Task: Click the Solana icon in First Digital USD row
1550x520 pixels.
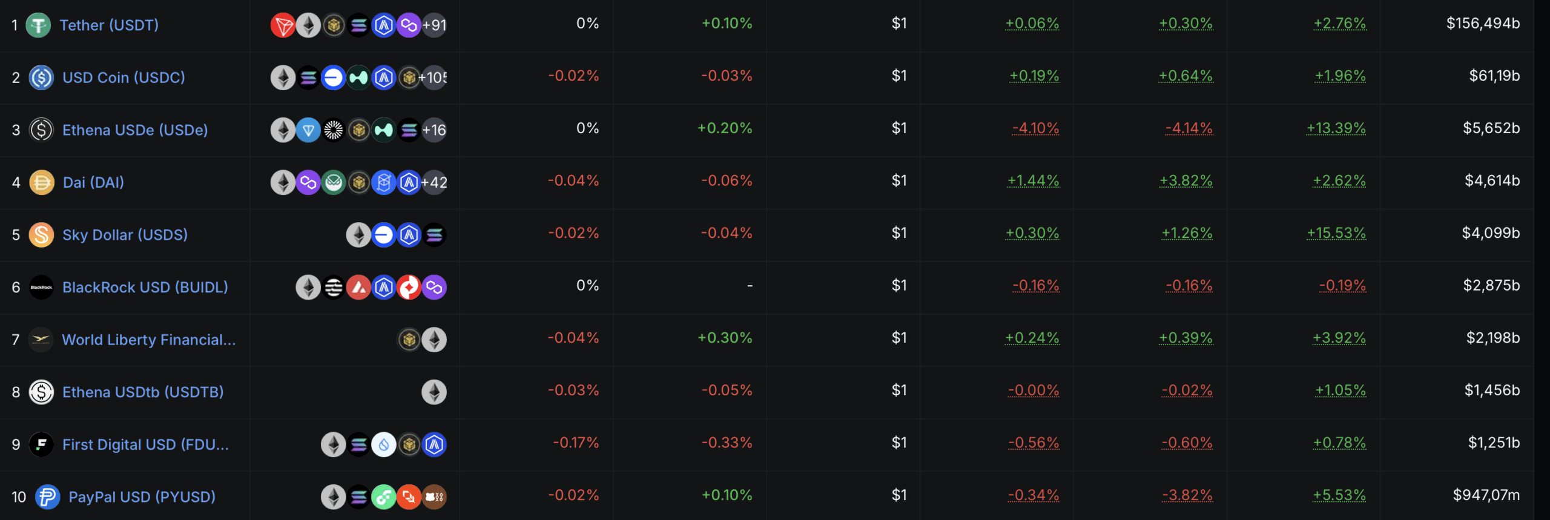Action: point(358,445)
